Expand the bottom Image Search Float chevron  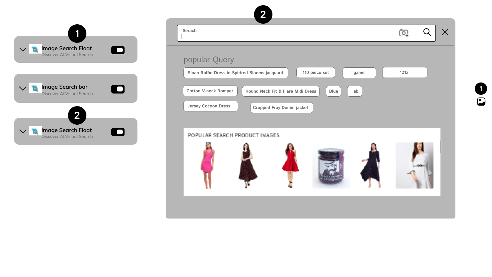coord(23,131)
